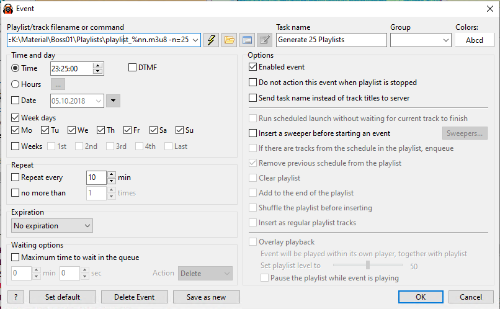Open the date picker arrow button
Screen dimensions: 500x309
[113, 101]
